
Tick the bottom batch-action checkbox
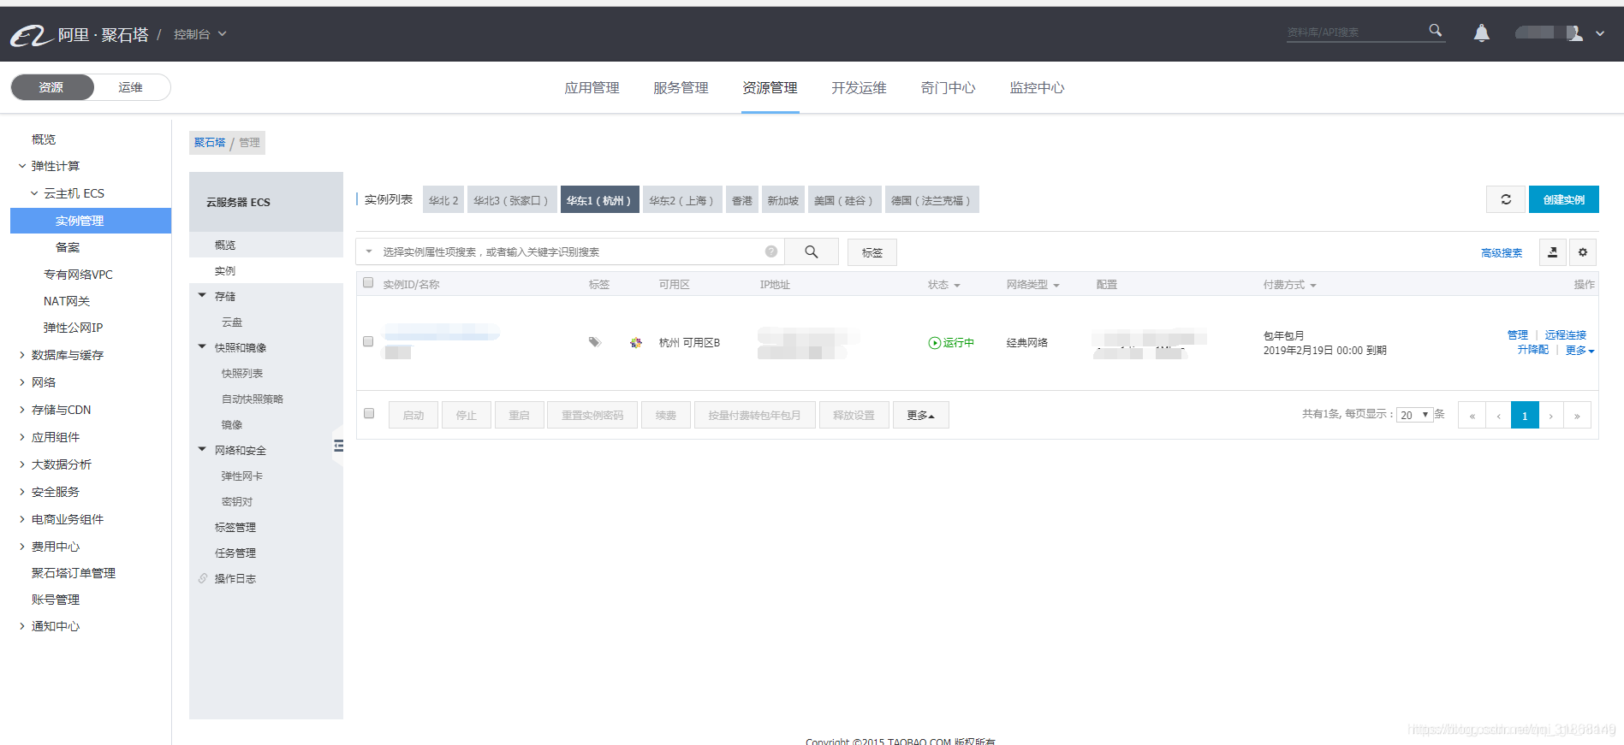369,413
